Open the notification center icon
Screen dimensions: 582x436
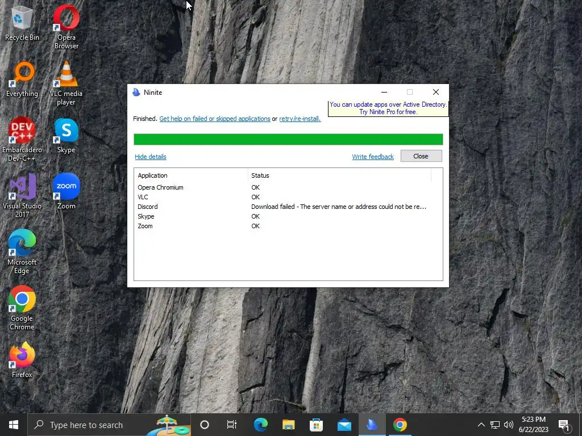564,425
